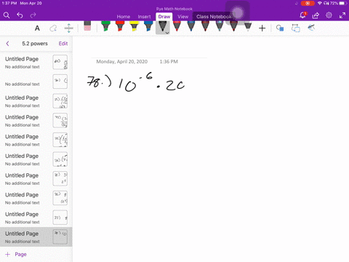Add a new Page

16,254
